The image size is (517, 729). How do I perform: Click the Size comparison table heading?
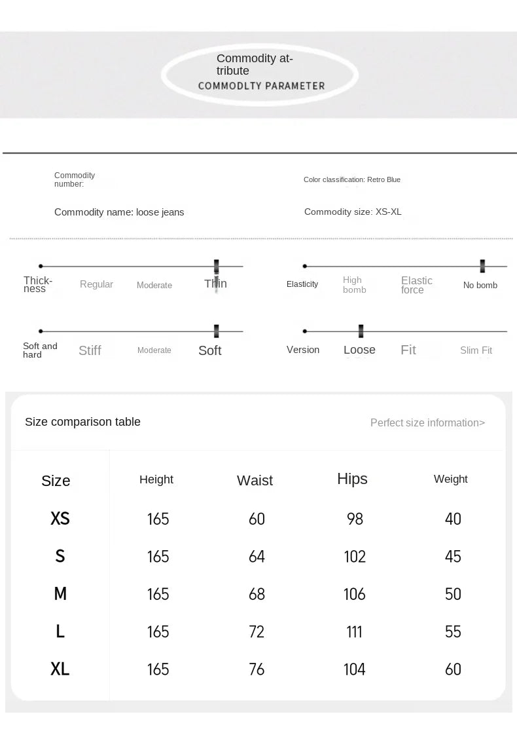(x=82, y=422)
